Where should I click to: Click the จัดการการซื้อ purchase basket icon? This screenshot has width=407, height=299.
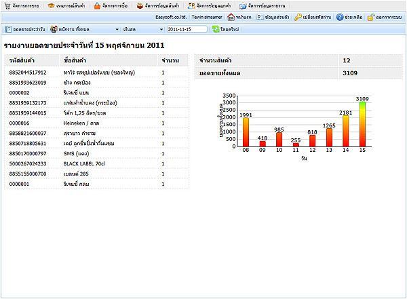[97, 5]
